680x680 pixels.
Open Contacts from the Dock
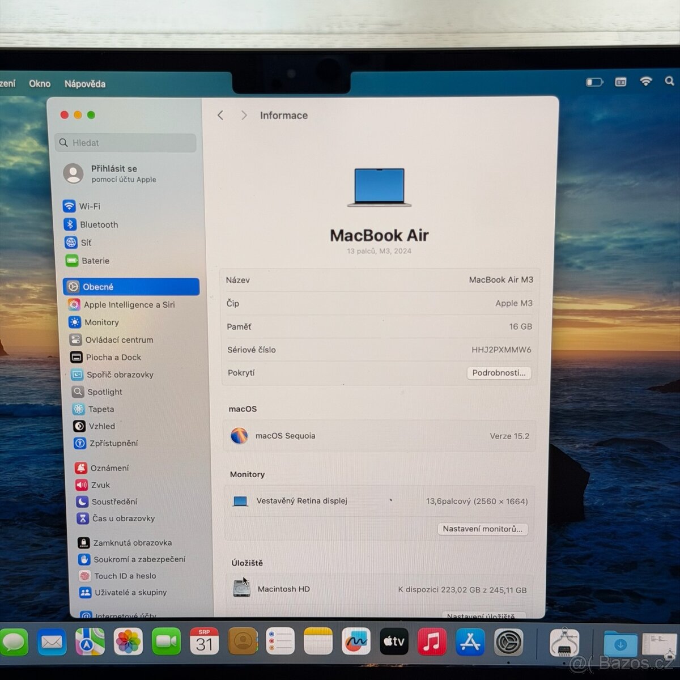pos(243,642)
